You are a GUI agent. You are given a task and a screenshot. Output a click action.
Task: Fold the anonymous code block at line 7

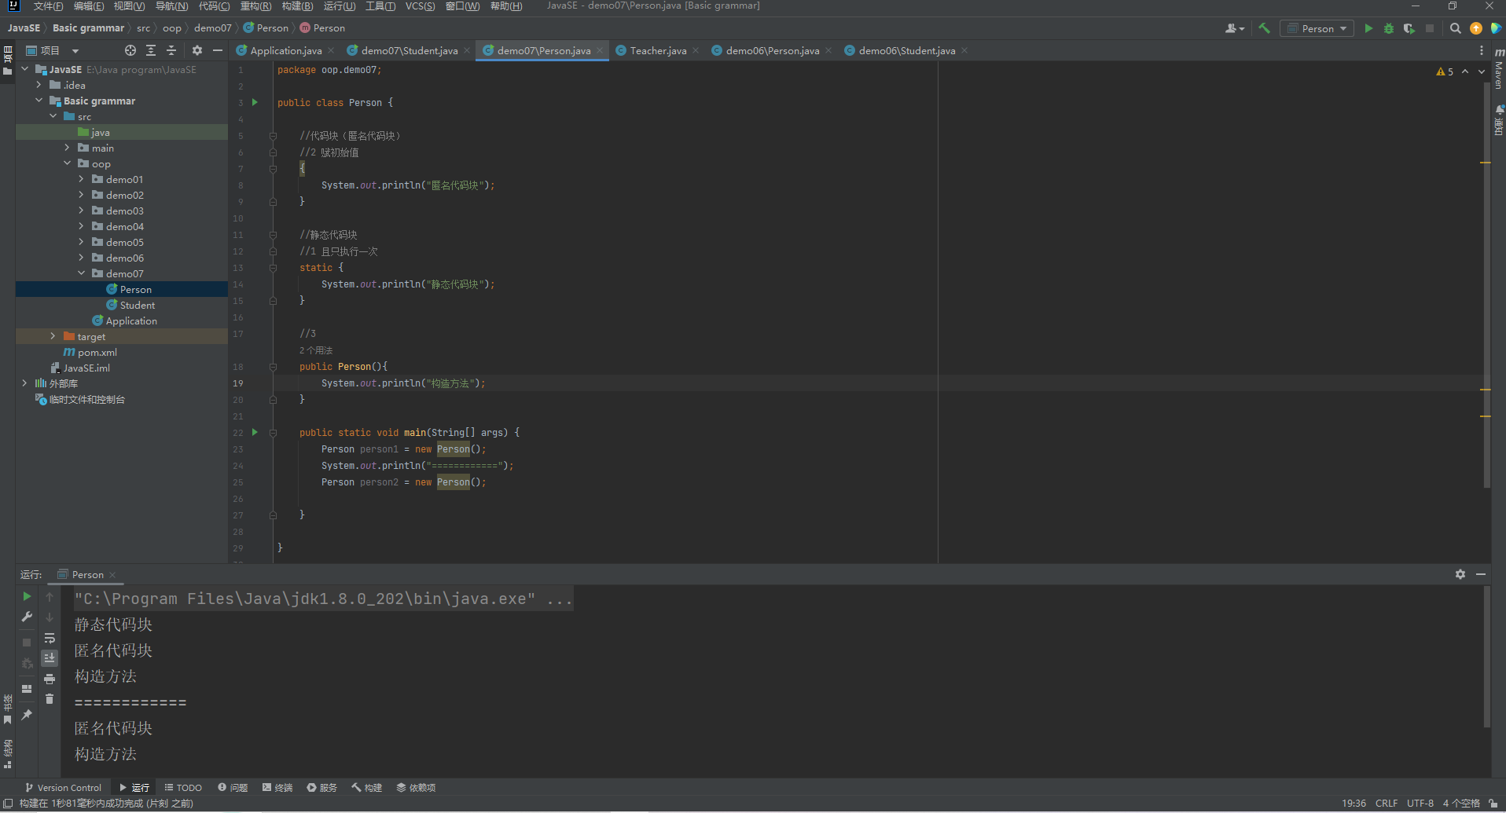pyautogui.click(x=273, y=169)
